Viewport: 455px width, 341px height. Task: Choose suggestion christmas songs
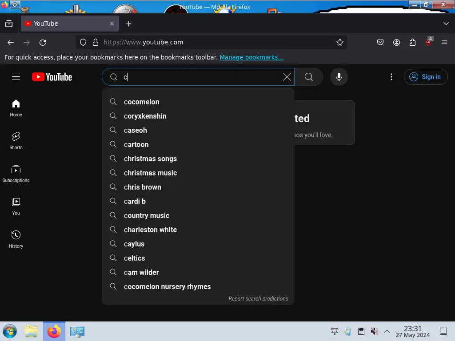click(x=198, y=159)
